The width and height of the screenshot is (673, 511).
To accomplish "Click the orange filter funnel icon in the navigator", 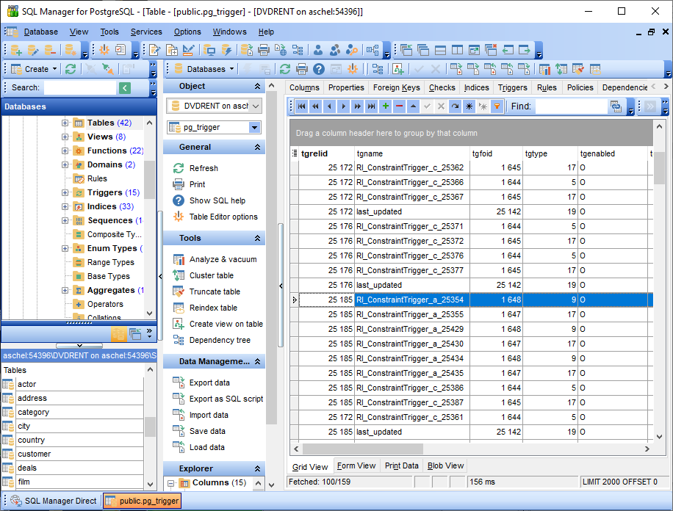I will click(497, 106).
